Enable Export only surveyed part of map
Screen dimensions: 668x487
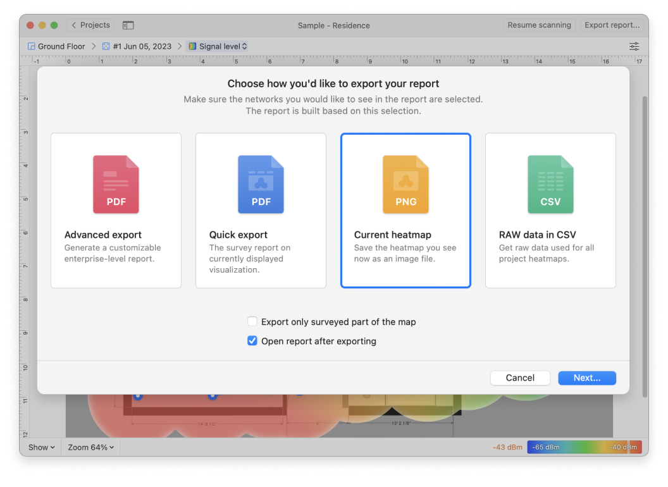pyautogui.click(x=252, y=322)
